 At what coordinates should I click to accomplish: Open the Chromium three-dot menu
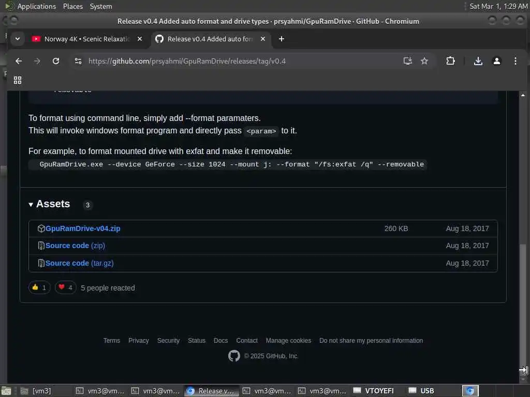pyautogui.click(x=515, y=61)
